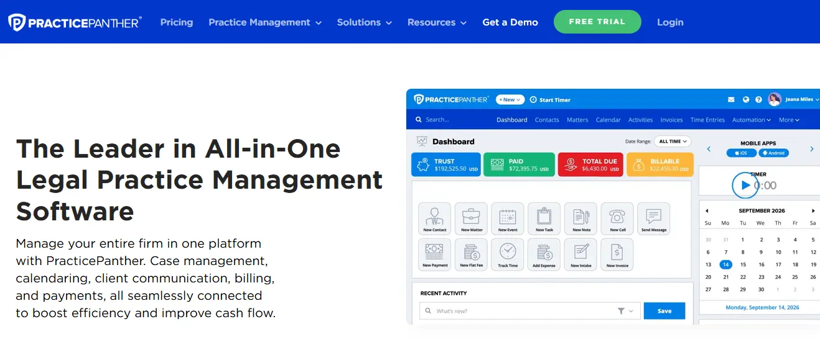Click the PracticePanther logo in the site header
Screen dimensions: 820x342
pos(75,22)
